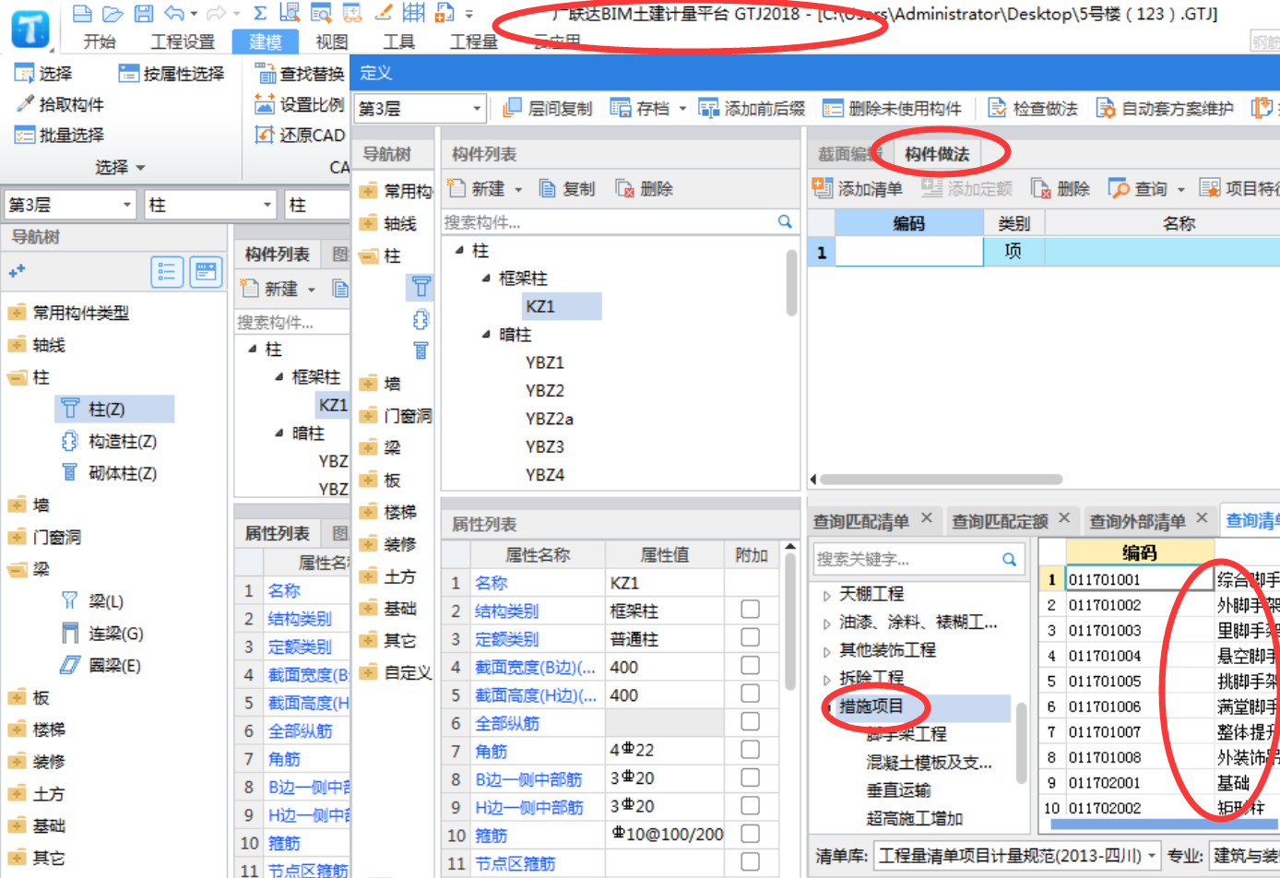Click the new file icon in quick access toolbar

pos(82,13)
